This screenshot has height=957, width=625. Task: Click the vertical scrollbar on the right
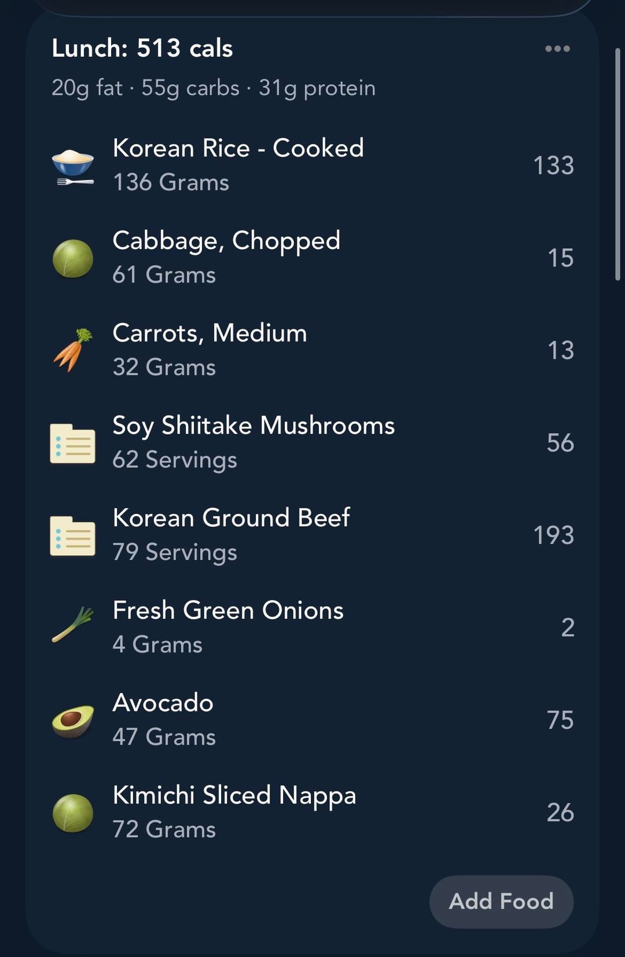click(x=617, y=165)
